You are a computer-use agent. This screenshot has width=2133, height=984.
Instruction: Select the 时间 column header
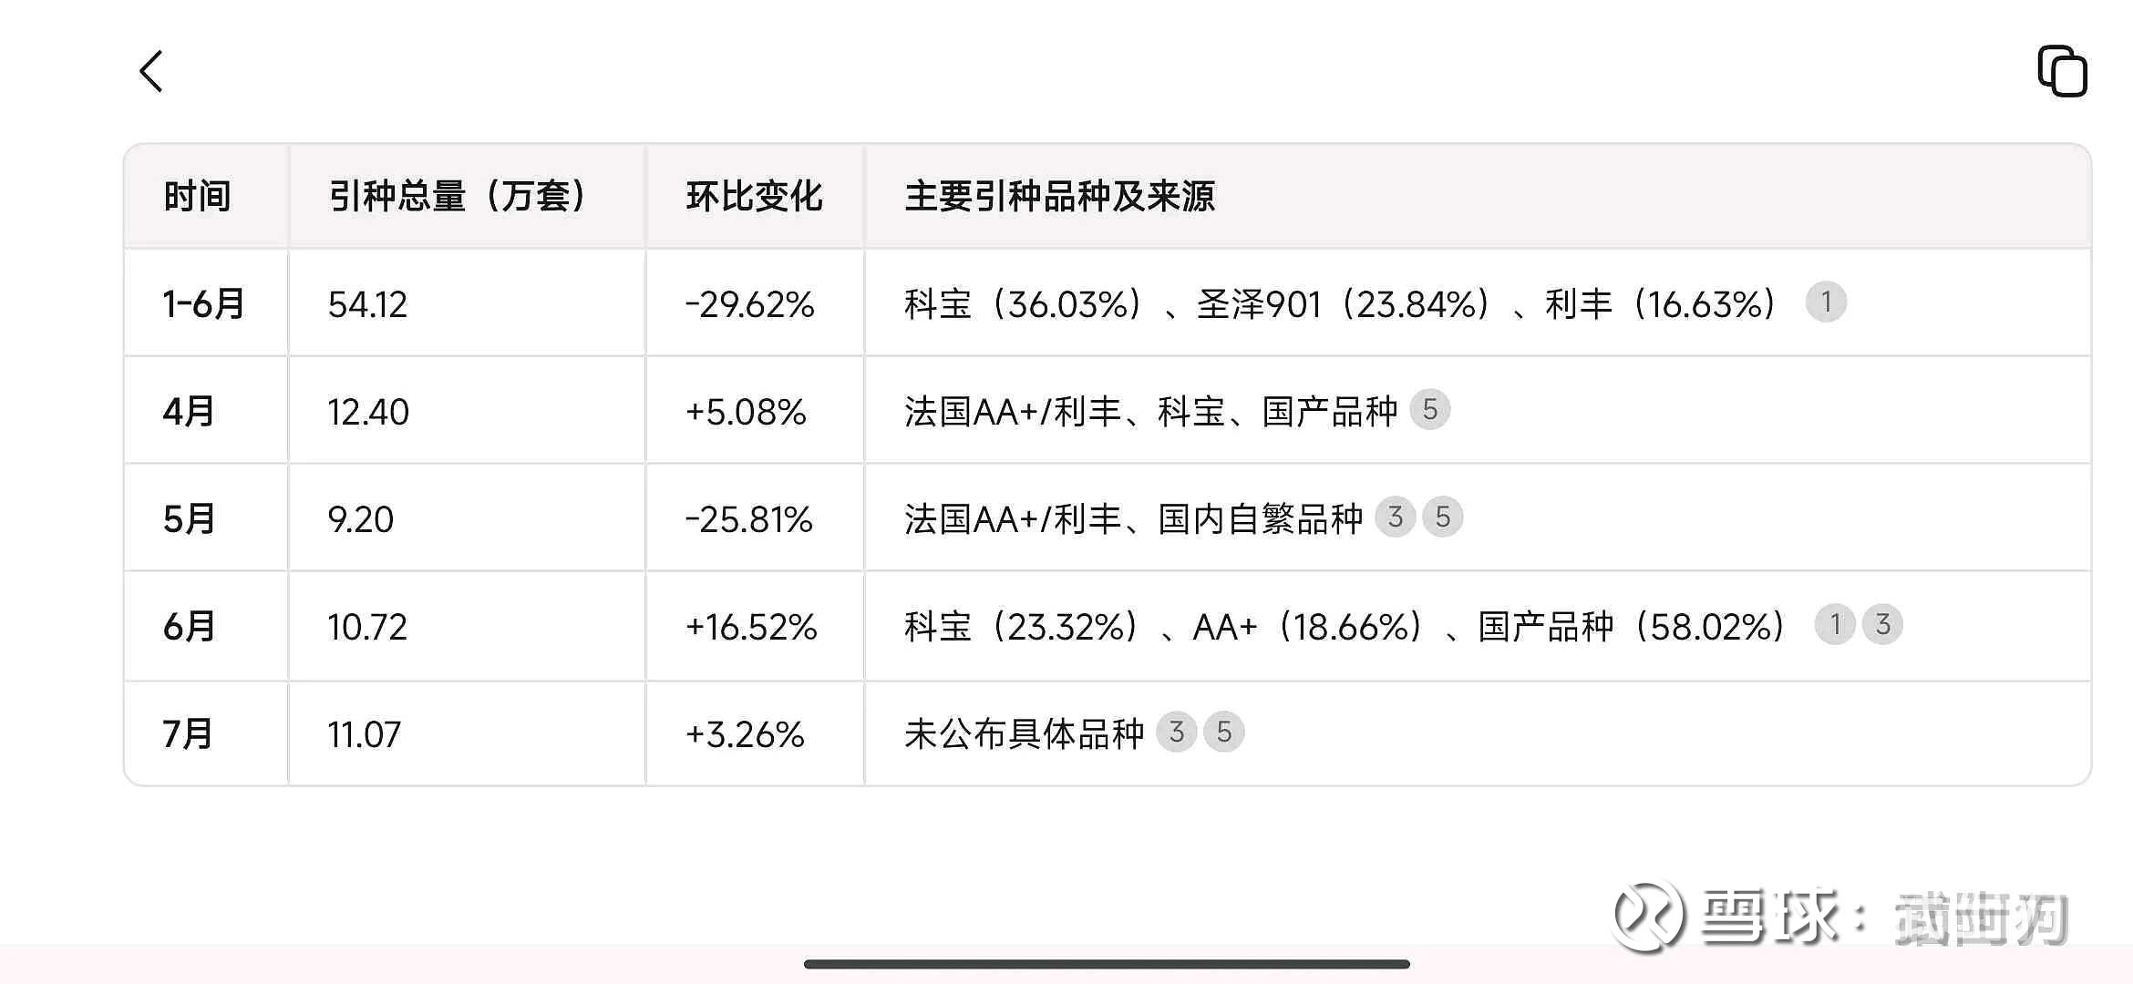click(x=197, y=197)
